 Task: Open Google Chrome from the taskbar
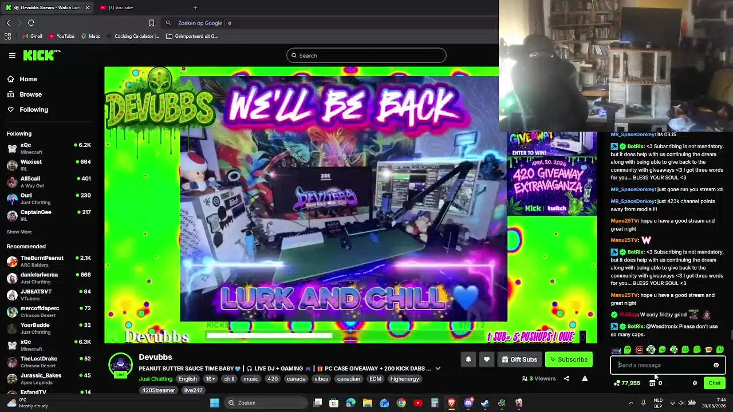point(401,403)
